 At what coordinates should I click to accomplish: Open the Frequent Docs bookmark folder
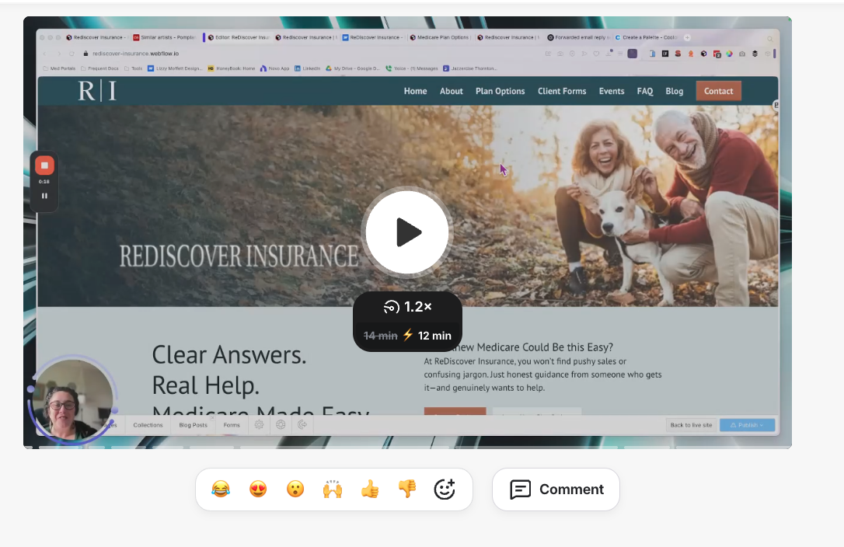pos(99,68)
